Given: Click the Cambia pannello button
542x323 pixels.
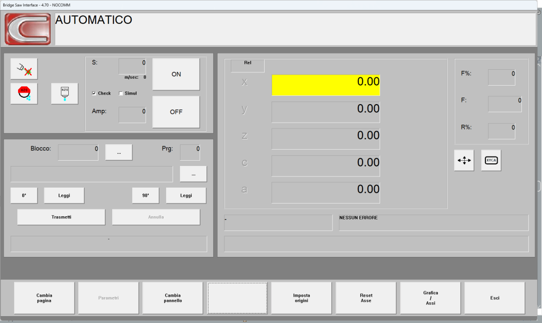Looking at the screenshot, I should (x=173, y=298).
